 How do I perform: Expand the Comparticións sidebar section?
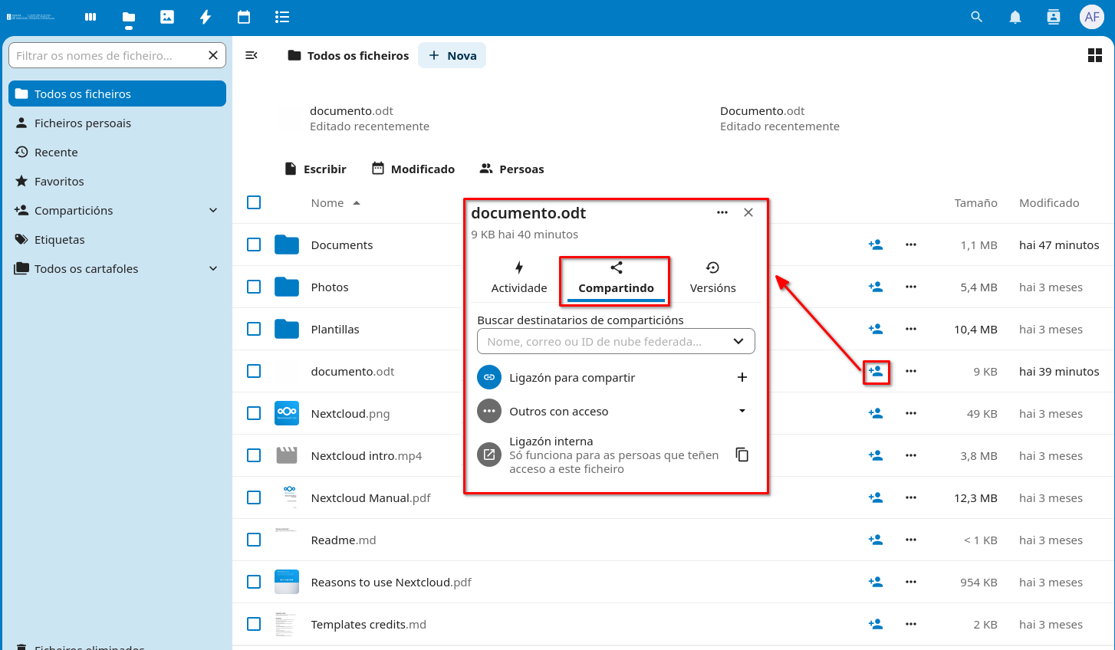tap(213, 210)
